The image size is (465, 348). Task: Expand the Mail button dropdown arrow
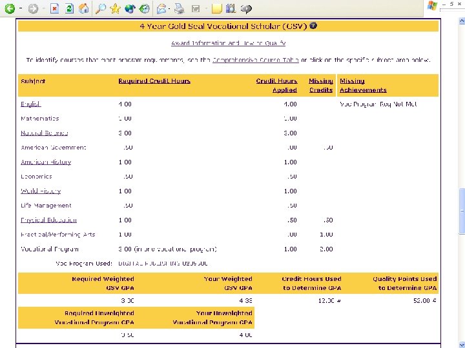pyautogui.click(x=169, y=8)
